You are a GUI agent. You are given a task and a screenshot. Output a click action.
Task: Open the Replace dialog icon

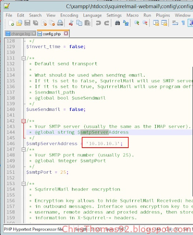(x=126, y=23)
